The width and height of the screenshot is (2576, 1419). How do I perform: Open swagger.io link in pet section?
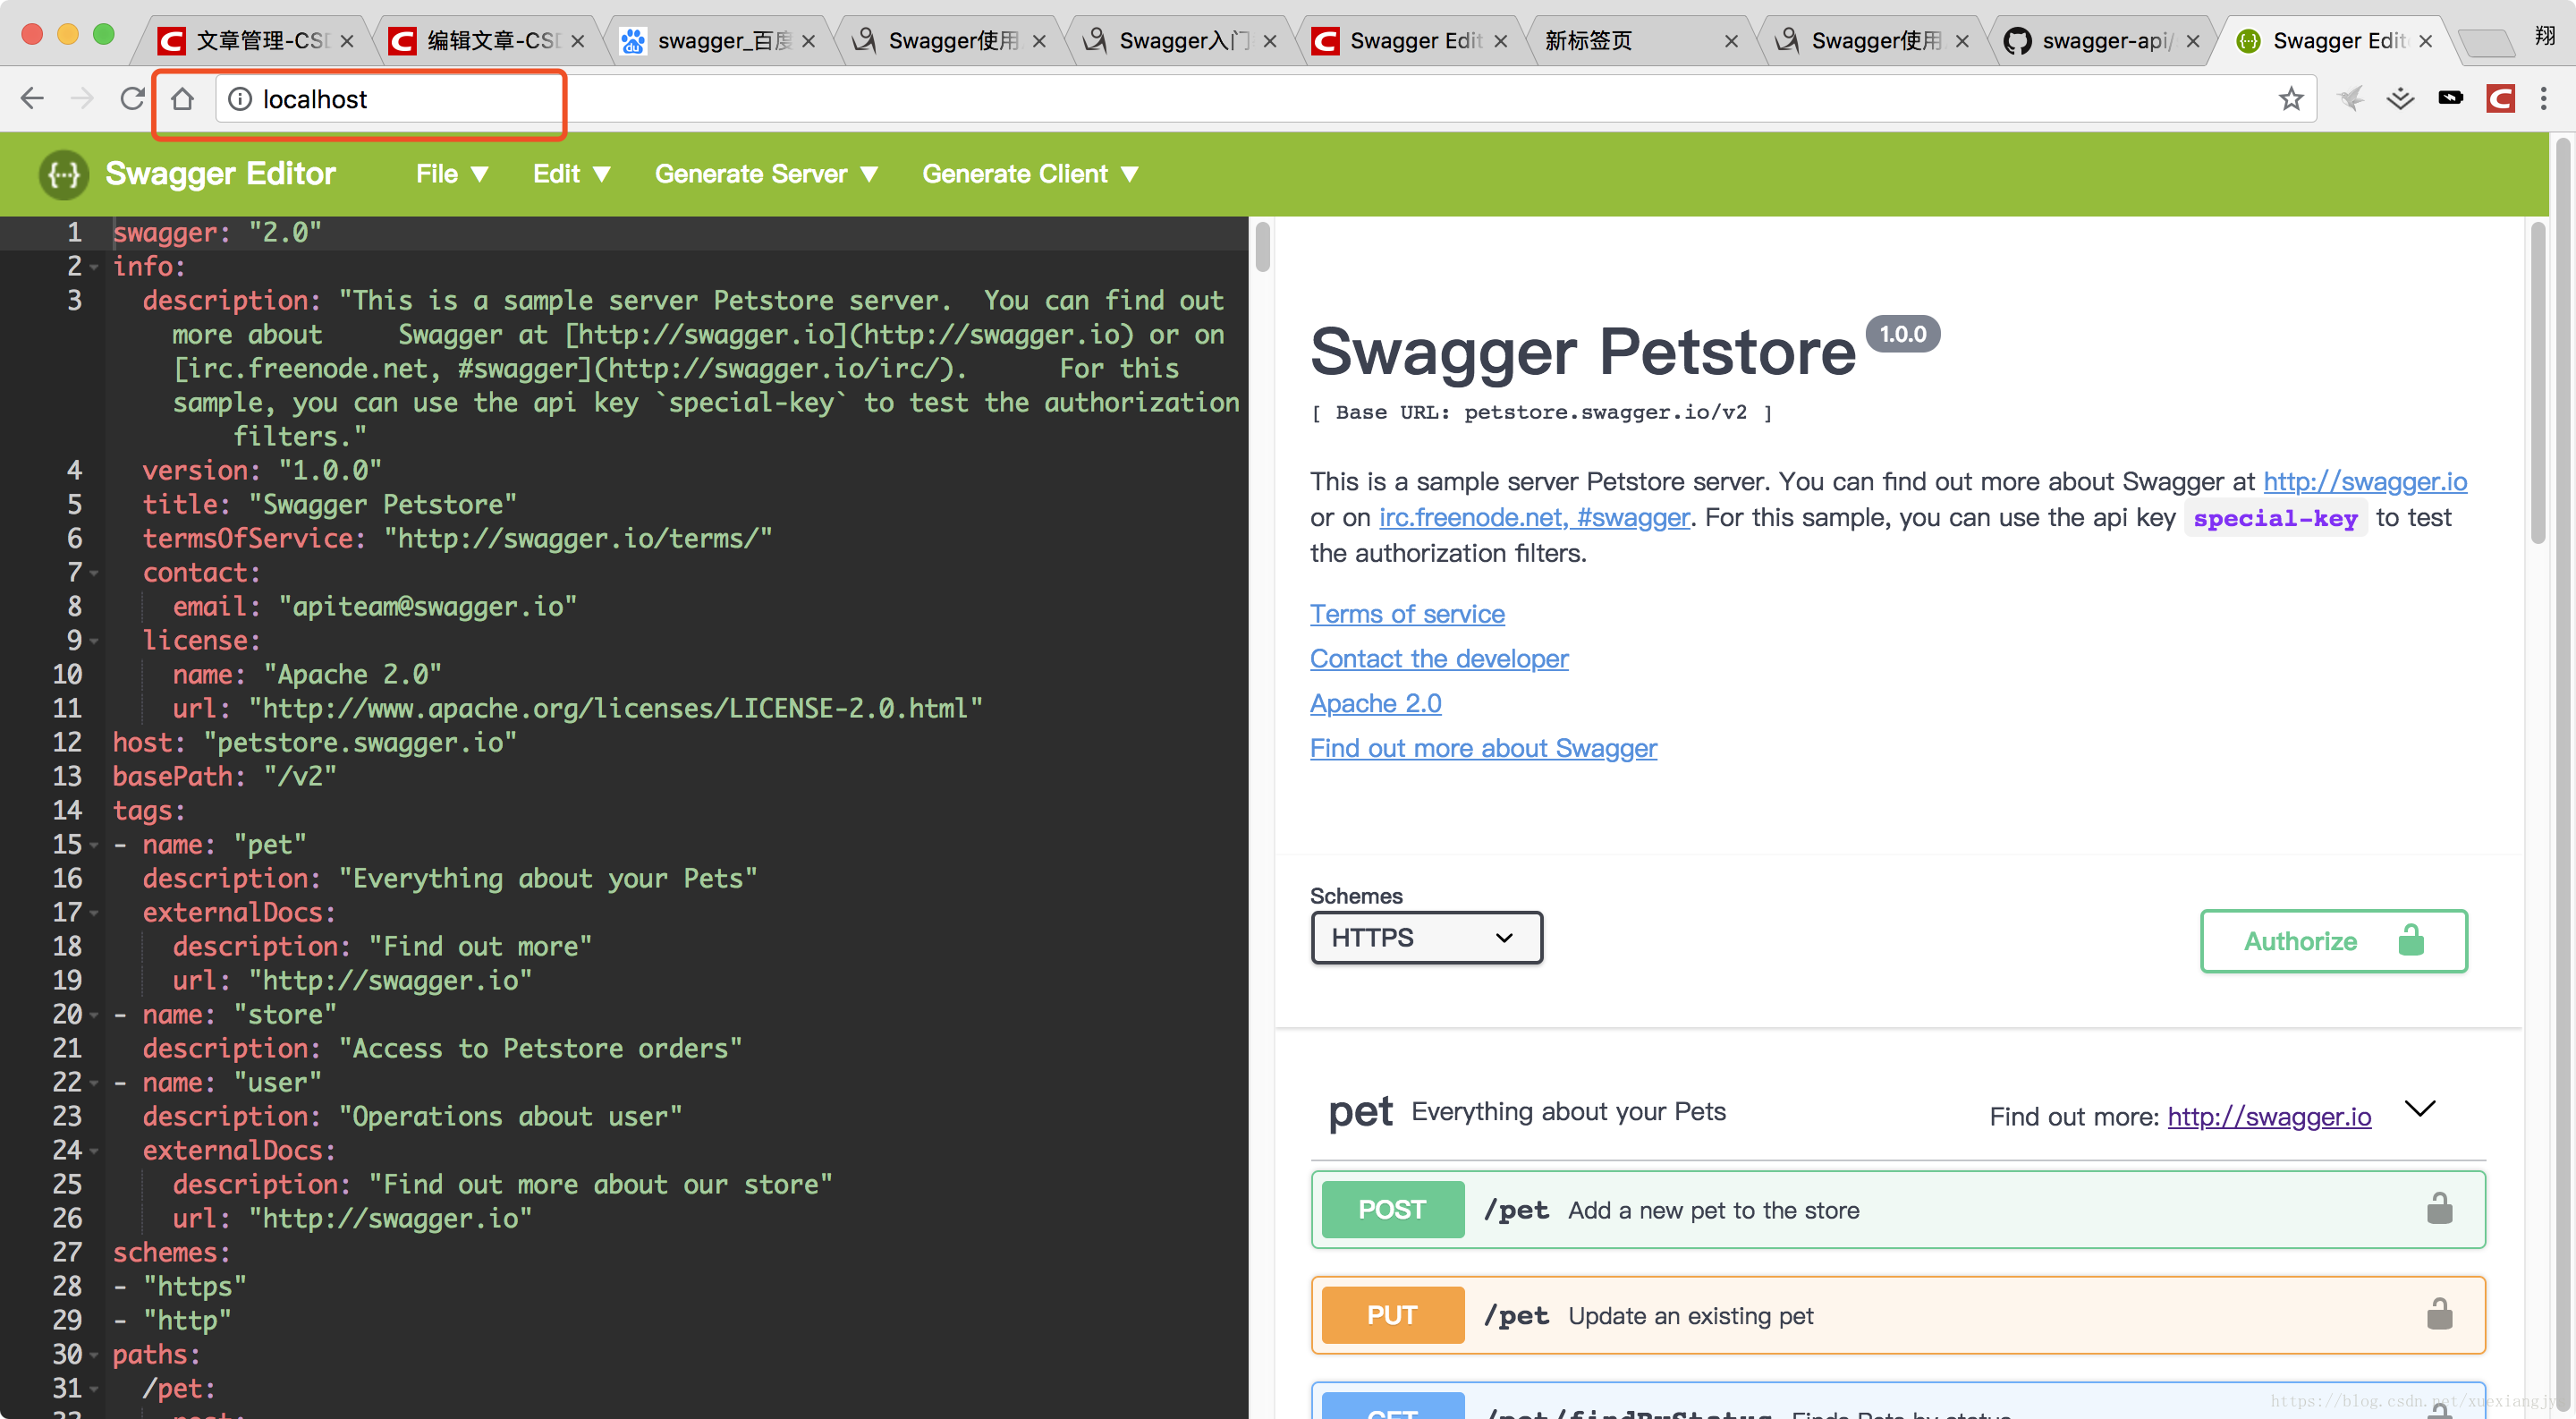click(2268, 1116)
